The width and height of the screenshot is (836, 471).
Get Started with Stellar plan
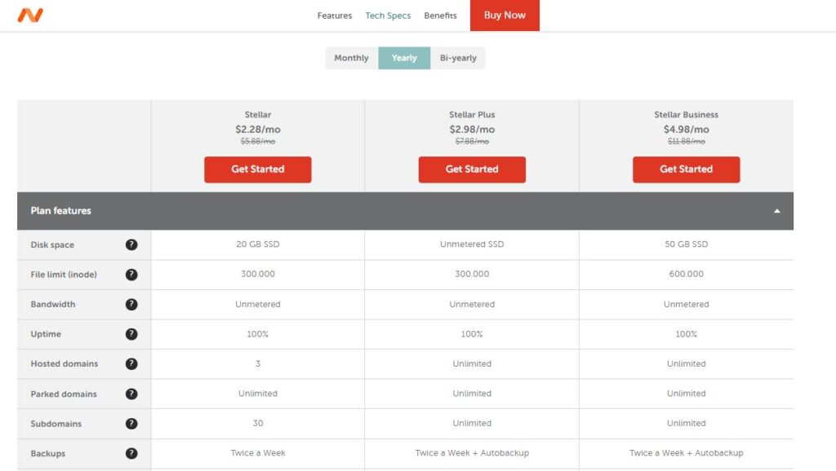(x=257, y=169)
